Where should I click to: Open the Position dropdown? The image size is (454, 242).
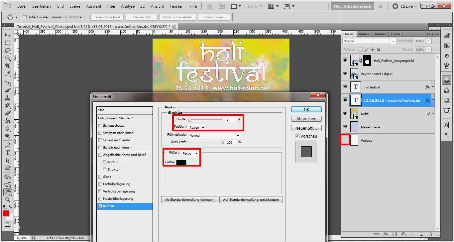click(197, 127)
